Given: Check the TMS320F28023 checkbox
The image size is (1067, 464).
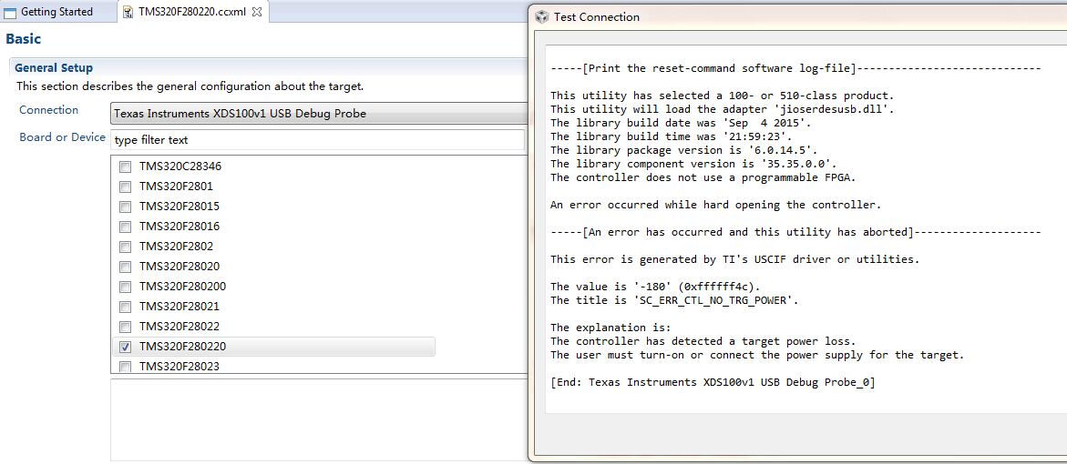Looking at the screenshot, I should click(125, 367).
